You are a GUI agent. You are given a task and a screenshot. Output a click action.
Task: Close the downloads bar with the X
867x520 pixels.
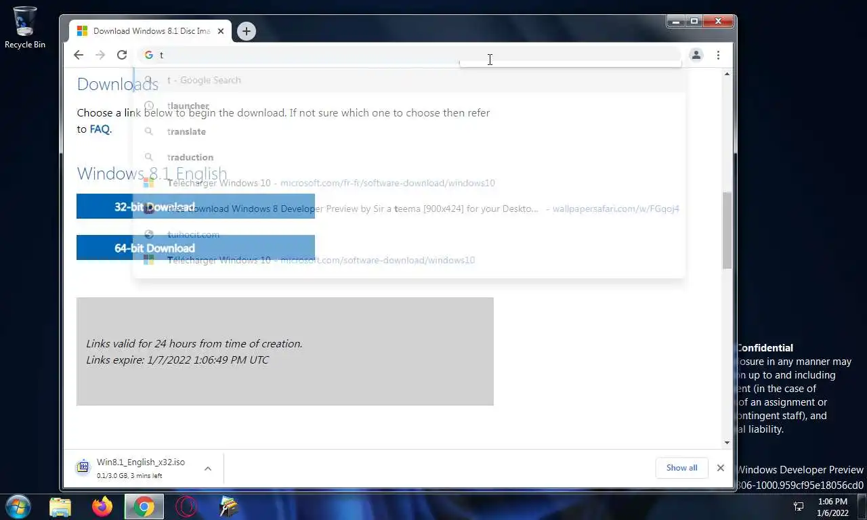721,468
